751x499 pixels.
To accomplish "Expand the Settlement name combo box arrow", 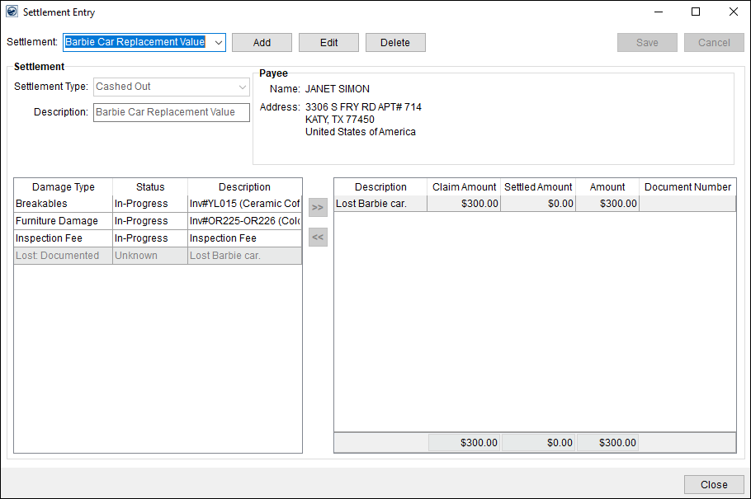I will click(x=217, y=42).
